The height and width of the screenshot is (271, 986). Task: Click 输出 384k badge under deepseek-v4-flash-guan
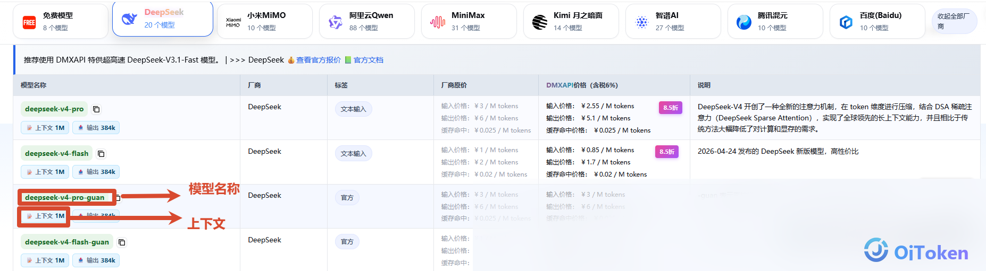click(96, 260)
